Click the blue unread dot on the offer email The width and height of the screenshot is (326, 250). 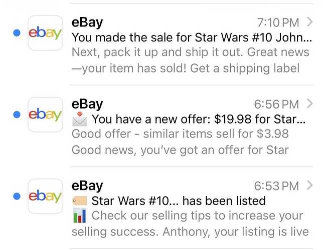coord(17,114)
